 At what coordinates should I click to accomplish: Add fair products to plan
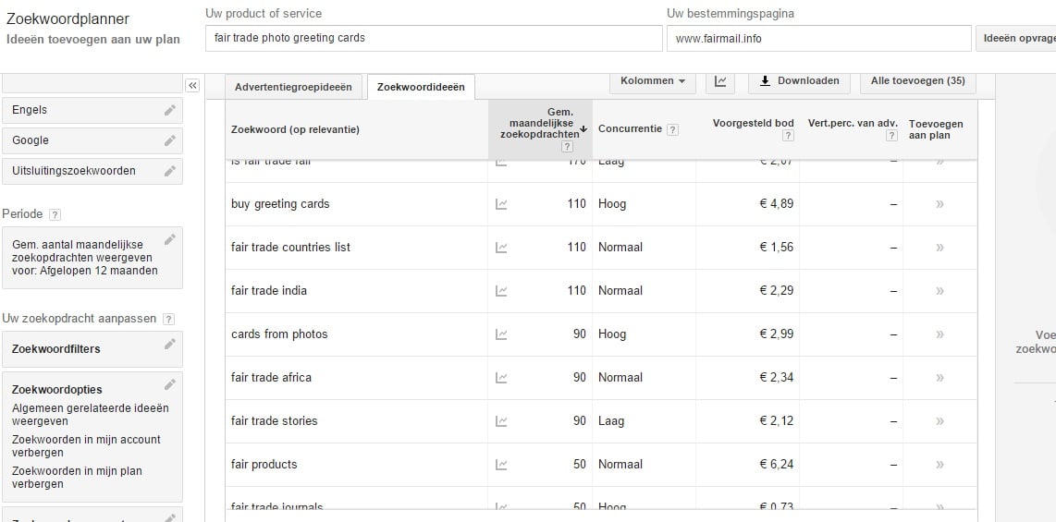coord(939,464)
